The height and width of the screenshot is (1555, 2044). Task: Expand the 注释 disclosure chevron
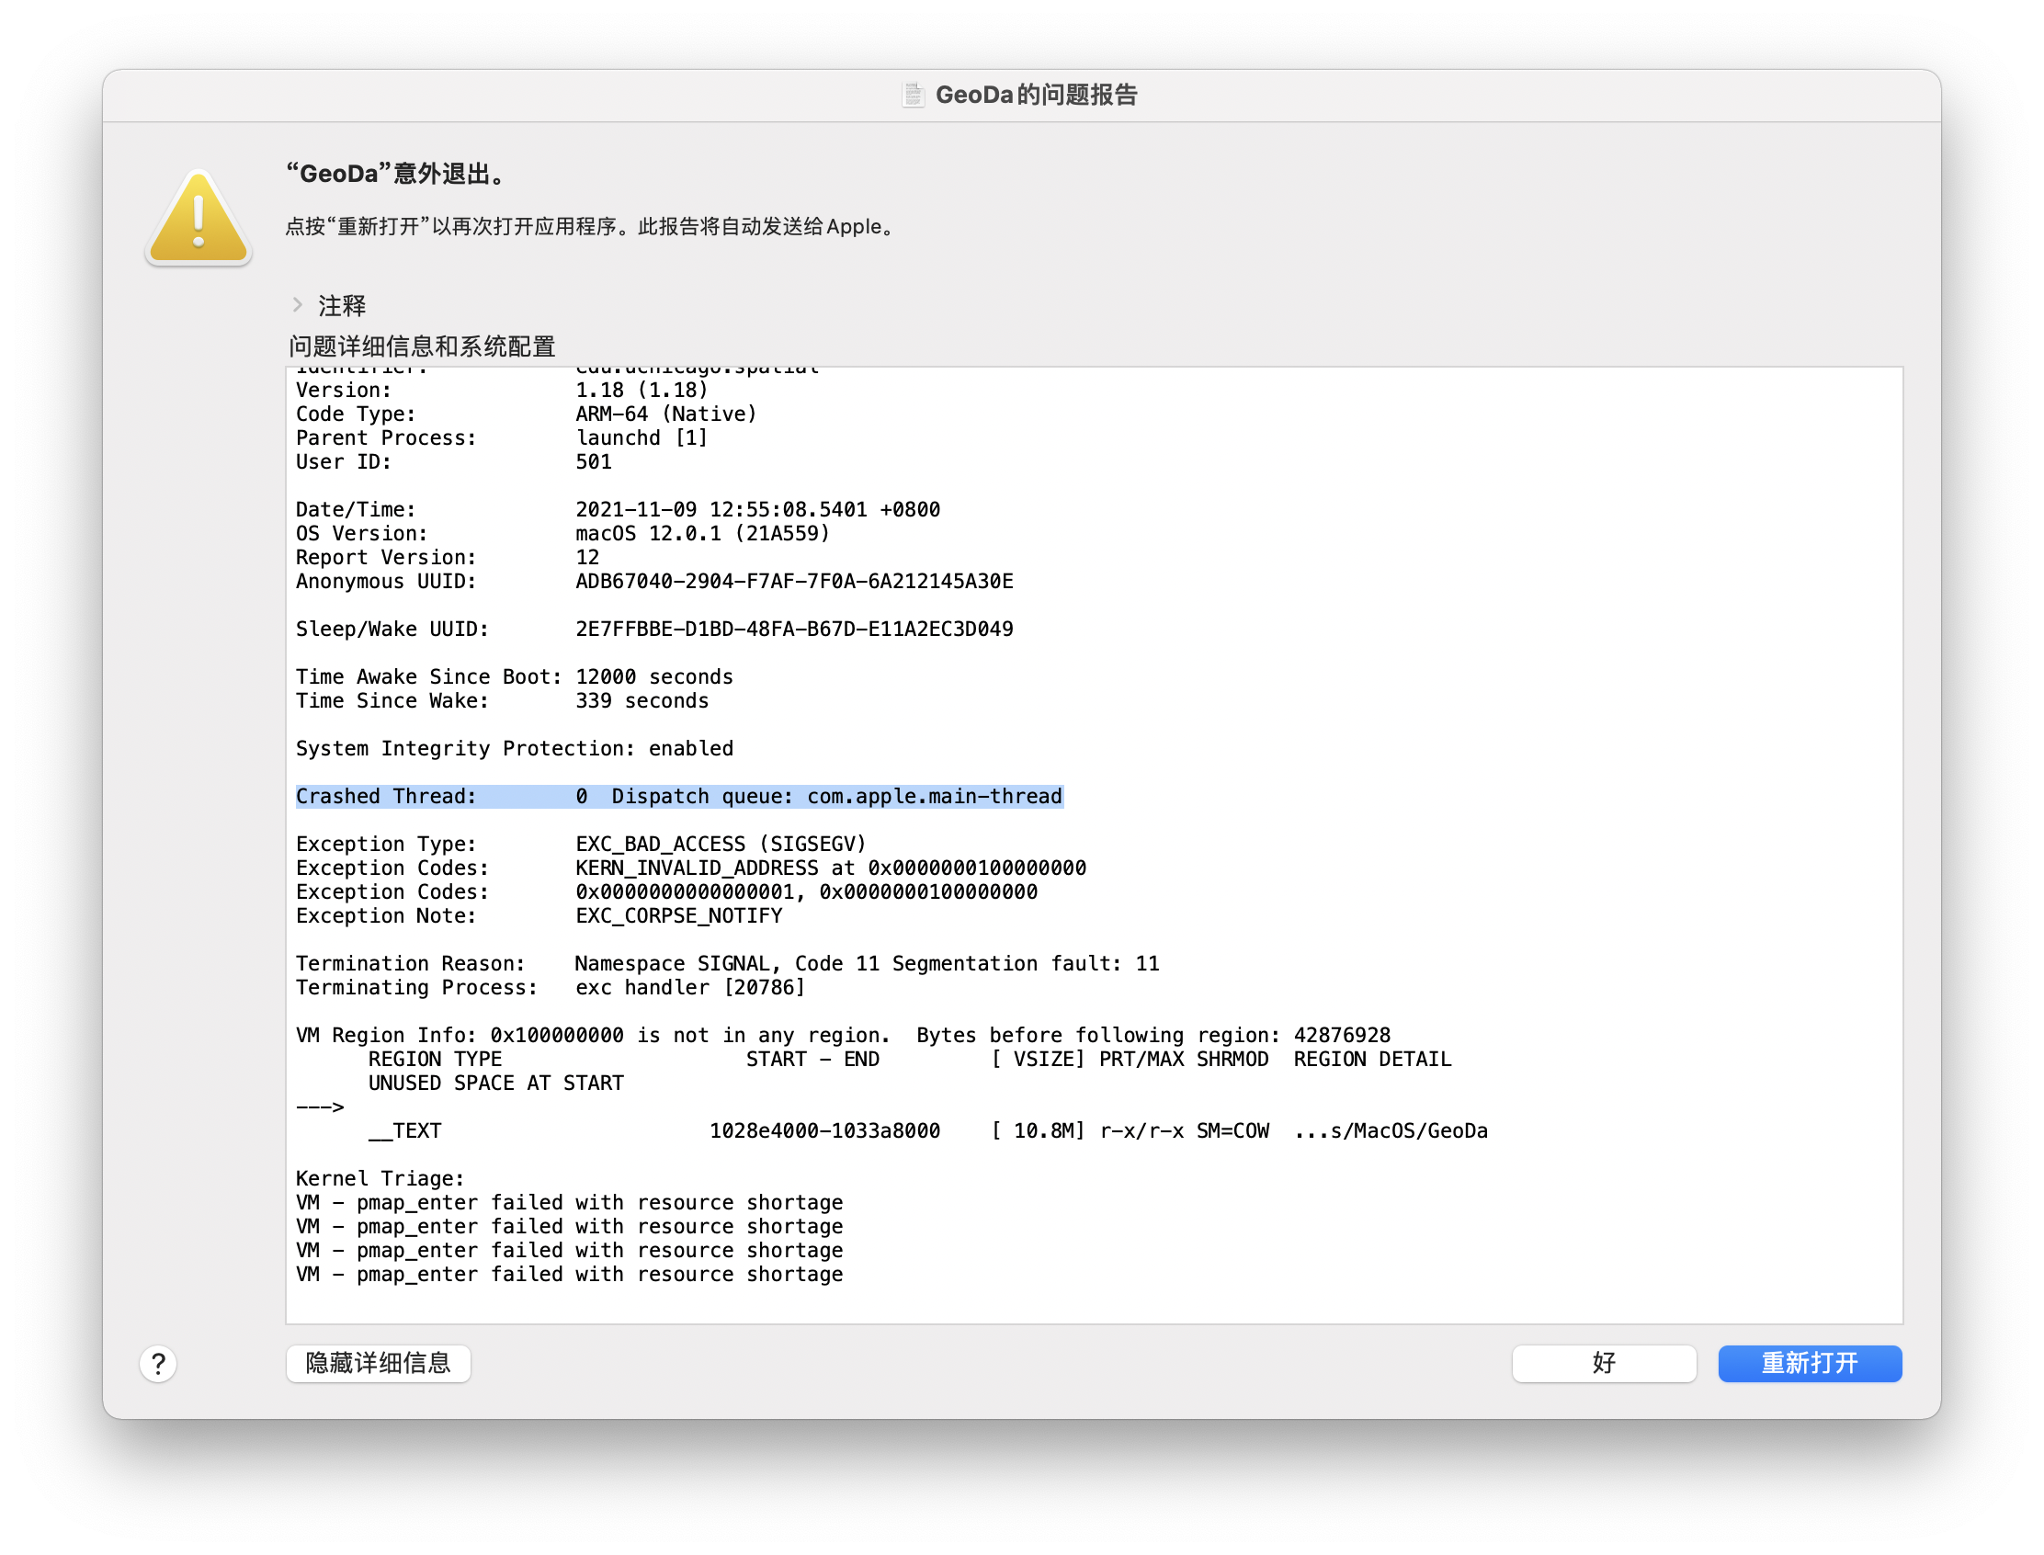[297, 304]
